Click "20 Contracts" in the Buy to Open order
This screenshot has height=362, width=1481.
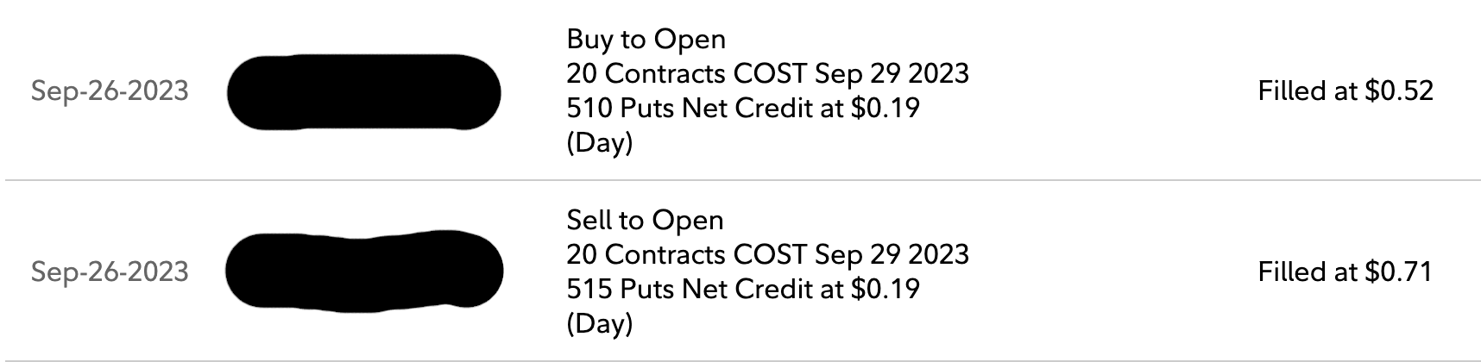click(x=646, y=73)
